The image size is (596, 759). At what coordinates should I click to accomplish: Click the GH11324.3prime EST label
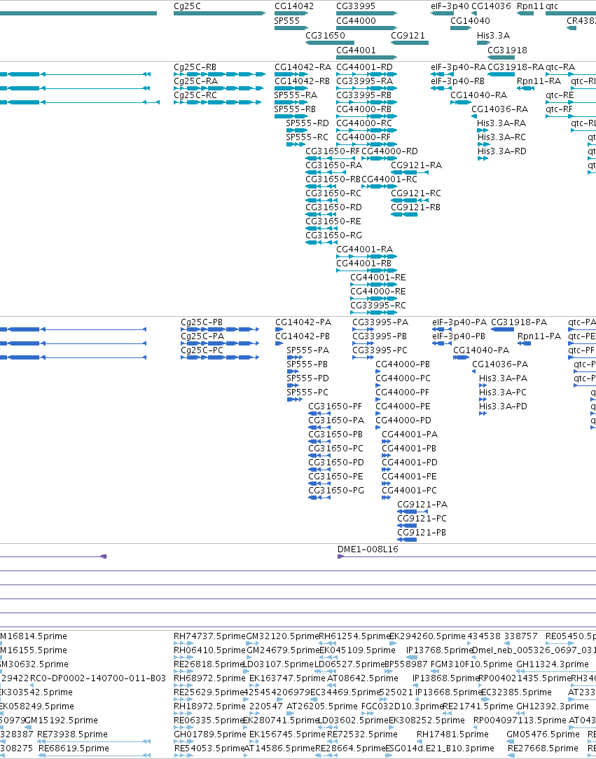tap(553, 664)
